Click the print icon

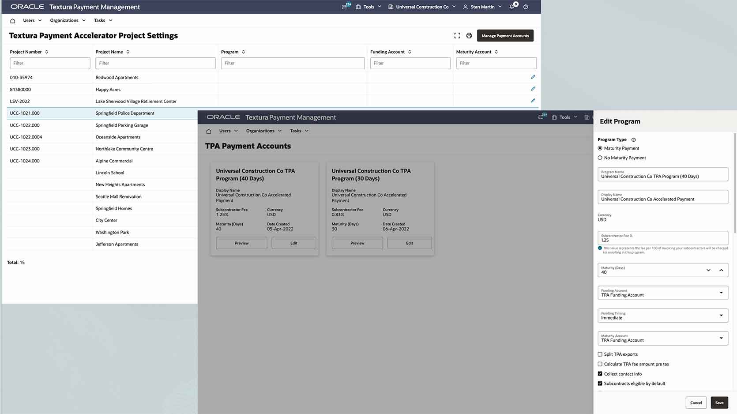coord(469,36)
